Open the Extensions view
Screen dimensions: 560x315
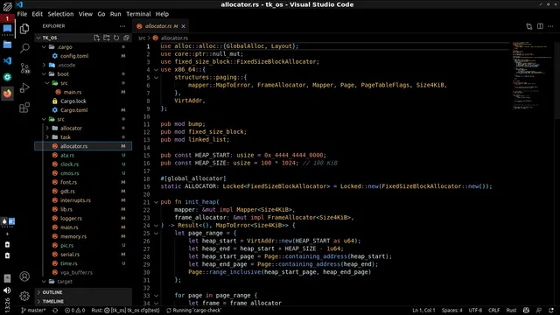pos(24,108)
